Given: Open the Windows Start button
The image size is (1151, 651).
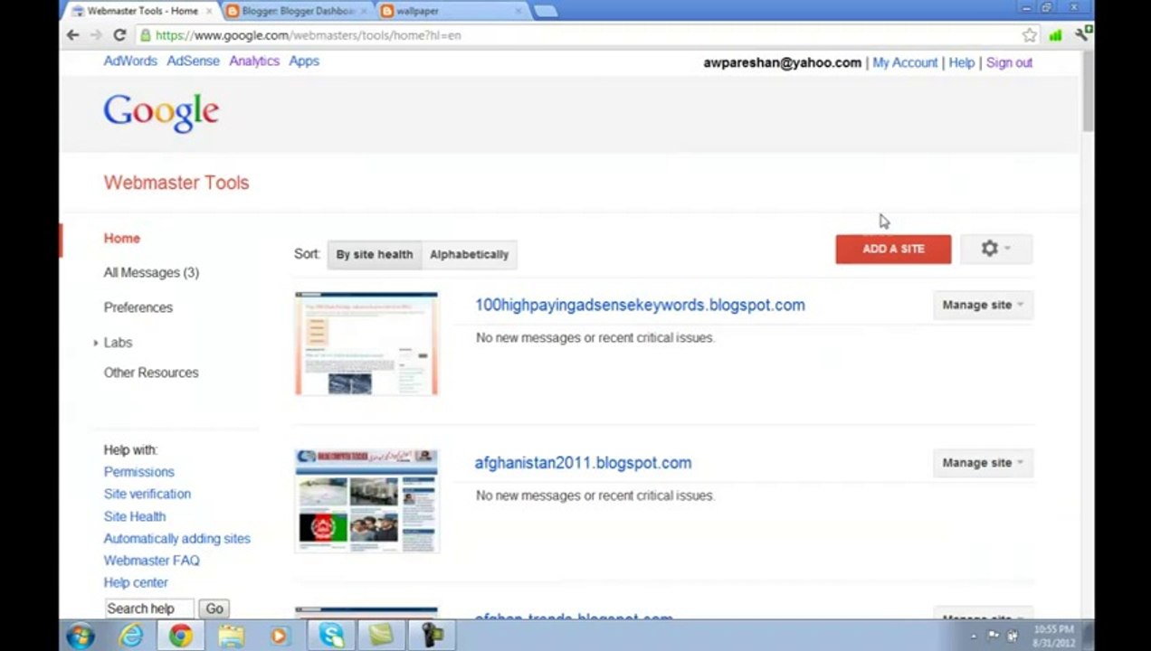Looking at the screenshot, I should (x=80, y=636).
